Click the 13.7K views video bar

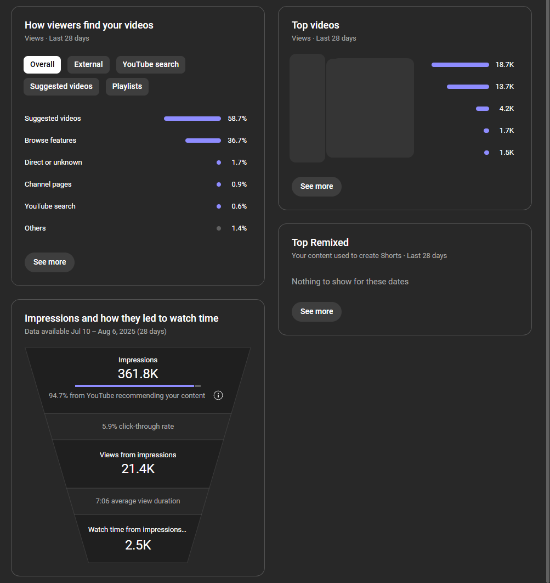(467, 87)
